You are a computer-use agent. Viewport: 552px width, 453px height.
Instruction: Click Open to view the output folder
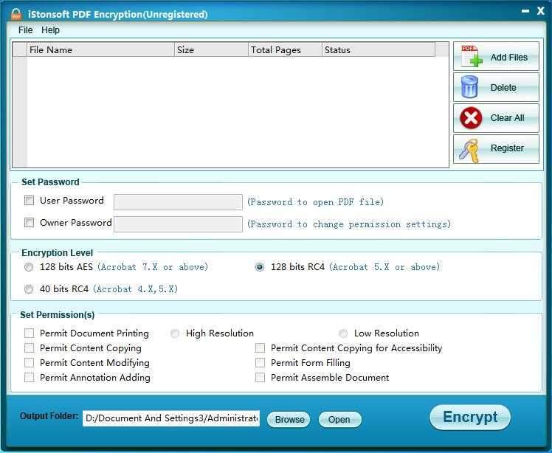pyautogui.click(x=339, y=420)
